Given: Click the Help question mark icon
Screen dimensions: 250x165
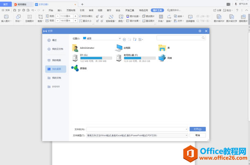Looking at the screenshot, I should tap(237, 10).
